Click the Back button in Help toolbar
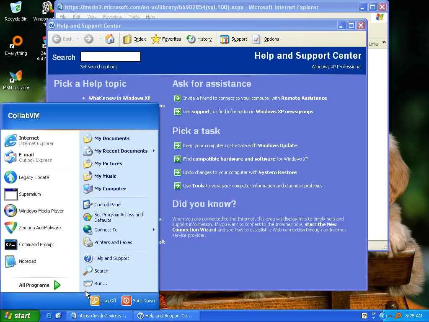Image resolution: width=429 pixels, height=322 pixels. click(x=62, y=39)
